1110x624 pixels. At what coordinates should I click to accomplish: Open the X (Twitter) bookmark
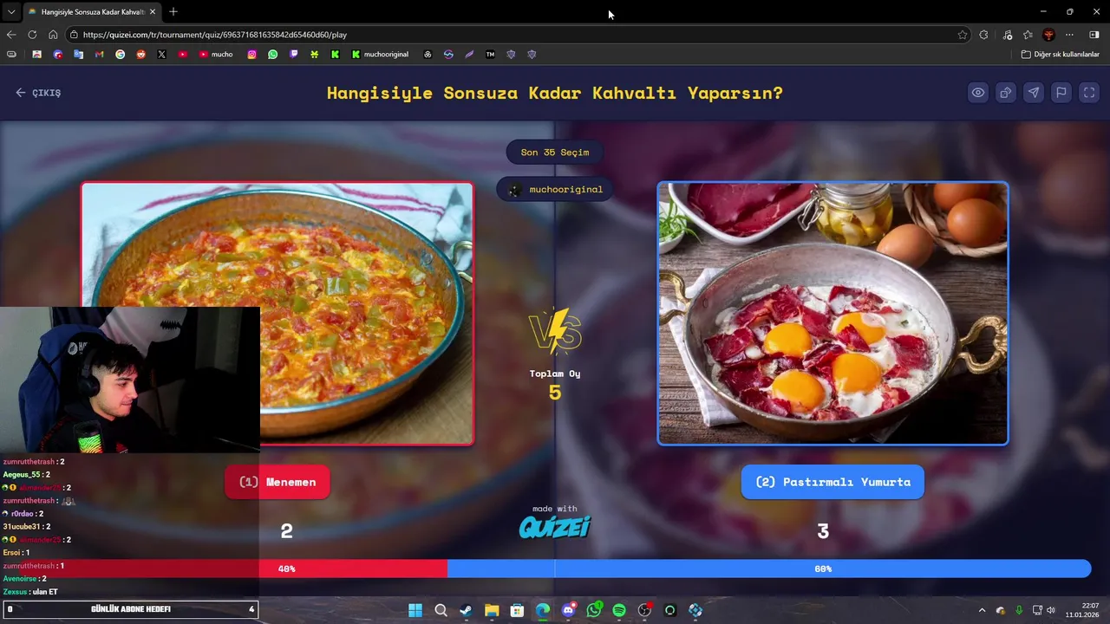click(x=161, y=54)
